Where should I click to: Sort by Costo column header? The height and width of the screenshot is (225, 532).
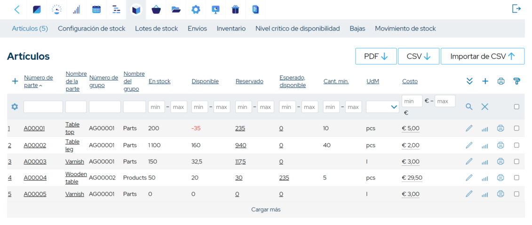coord(410,81)
